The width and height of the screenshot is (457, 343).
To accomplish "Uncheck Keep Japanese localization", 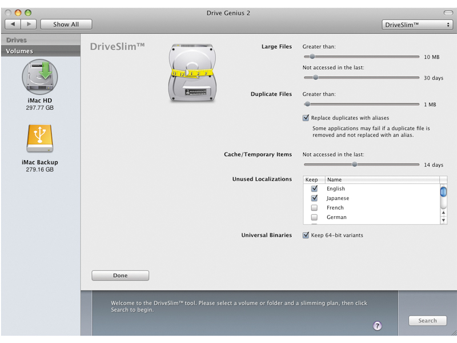I will click(314, 198).
